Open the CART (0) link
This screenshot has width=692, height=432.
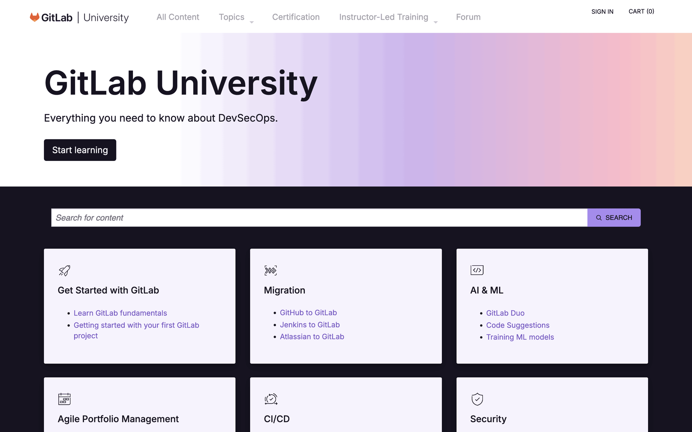[x=641, y=12]
